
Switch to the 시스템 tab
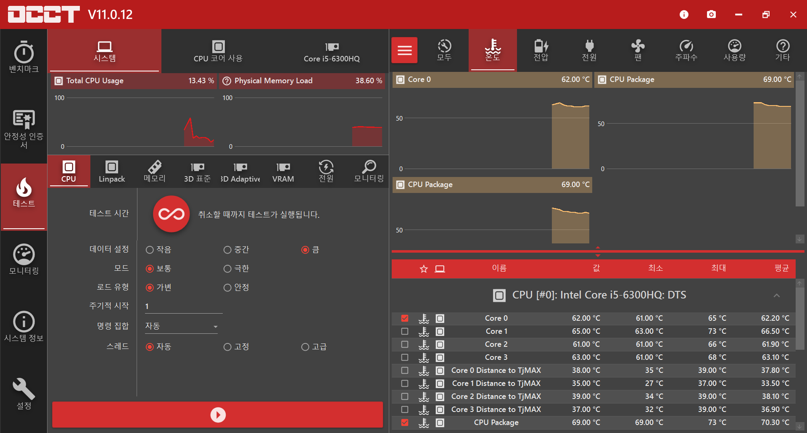tap(105, 51)
